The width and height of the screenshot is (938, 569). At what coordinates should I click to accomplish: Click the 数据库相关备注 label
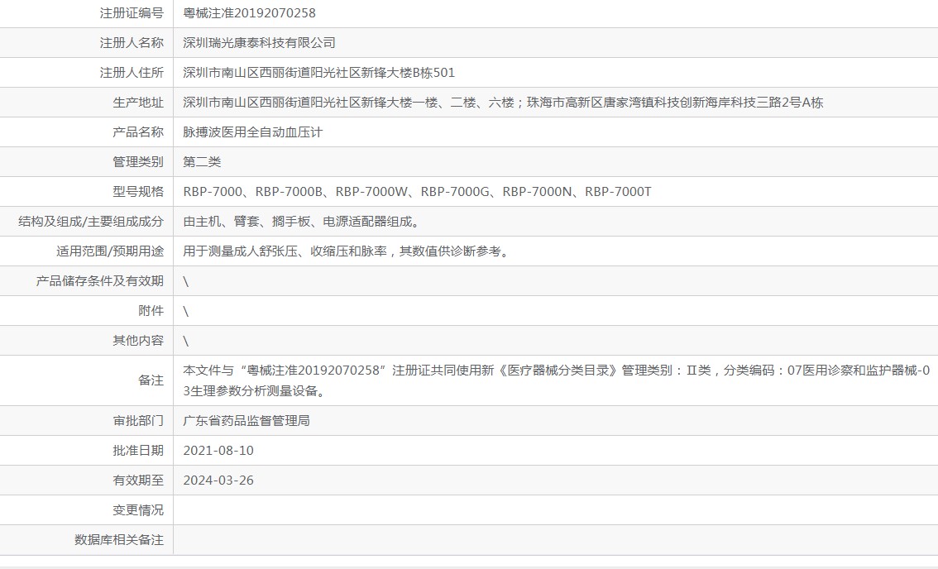pos(119,540)
